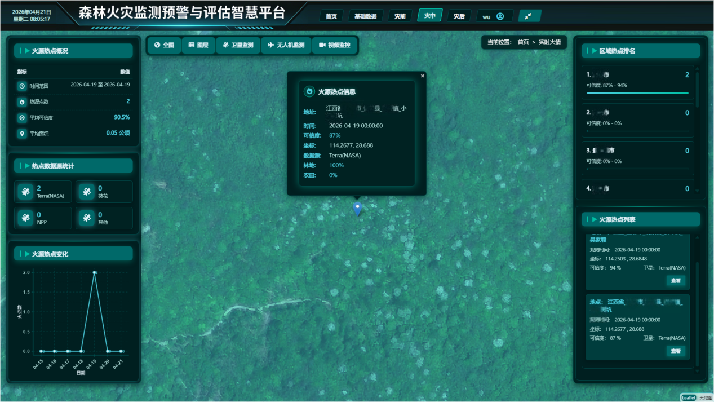Viewport: 714px width, 402px height.
Task: Click the flame icon in 火源热点信息 popup
Action: [309, 91]
